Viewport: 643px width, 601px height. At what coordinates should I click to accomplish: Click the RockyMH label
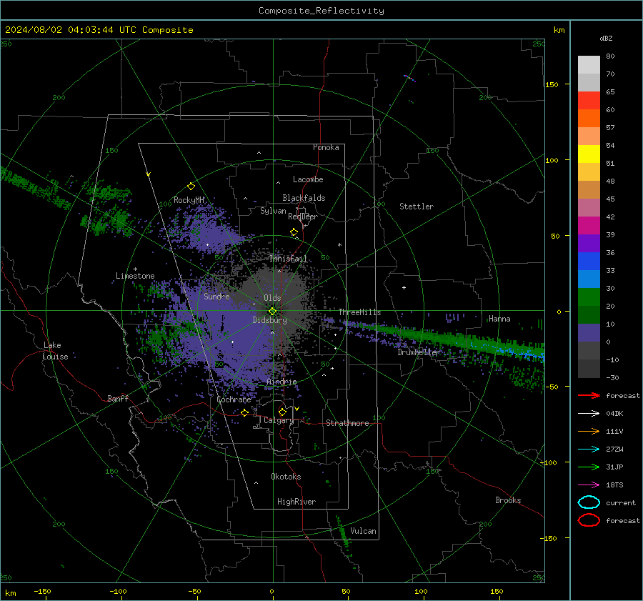click(x=189, y=200)
